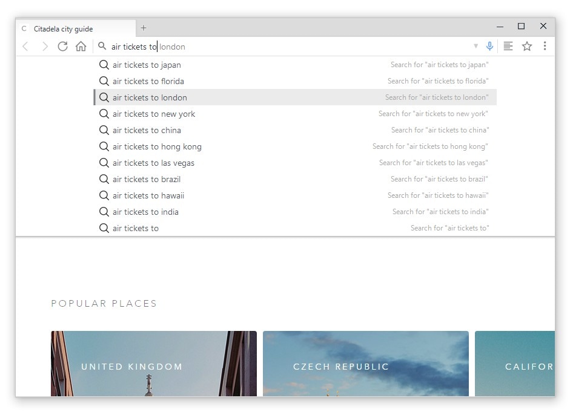The height and width of the screenshot is (412, 570).
Task: Go to home page icon
Action: pos(81,46)
